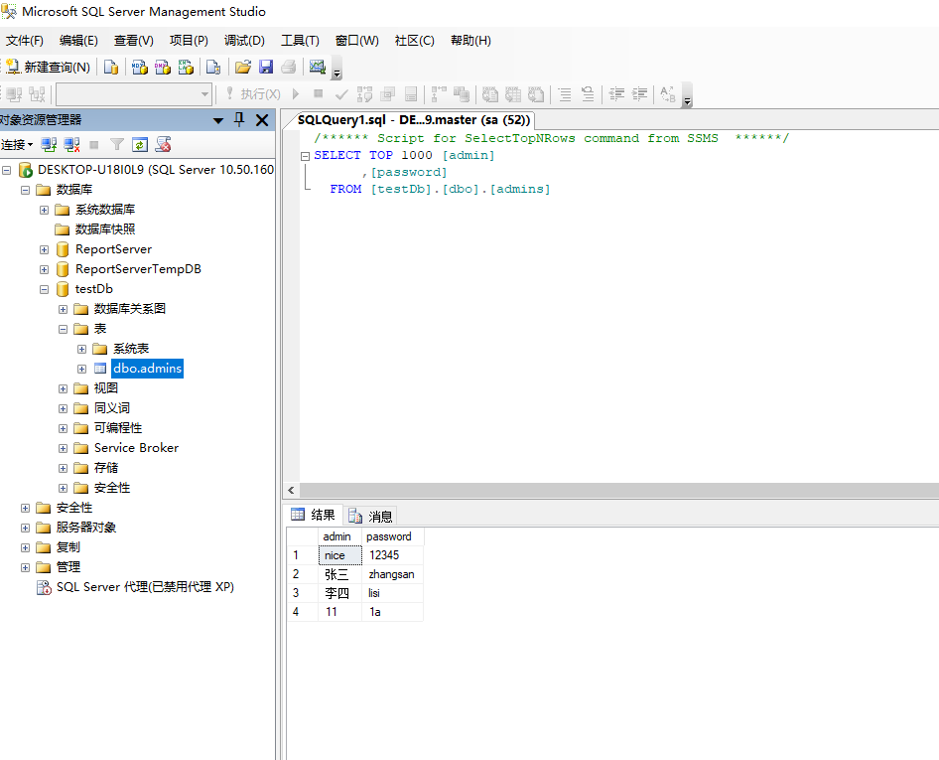The image size is (939, 760).
Task: Click the Display Estimated Execution Plan icon
Action: [364, 94]
